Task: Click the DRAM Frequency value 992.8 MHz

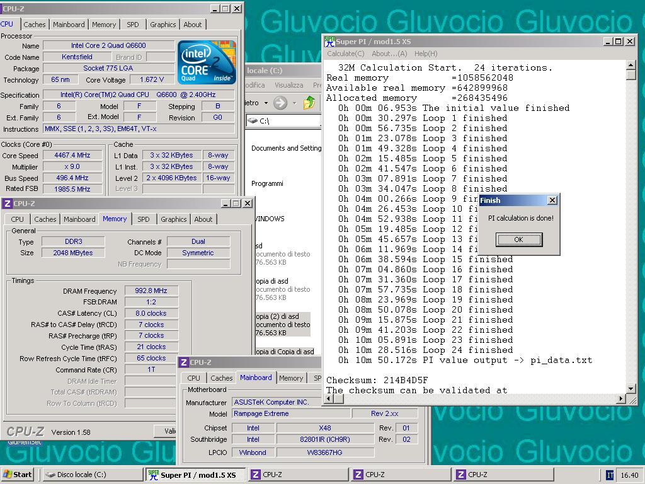Action: click(x=151, y=291)
